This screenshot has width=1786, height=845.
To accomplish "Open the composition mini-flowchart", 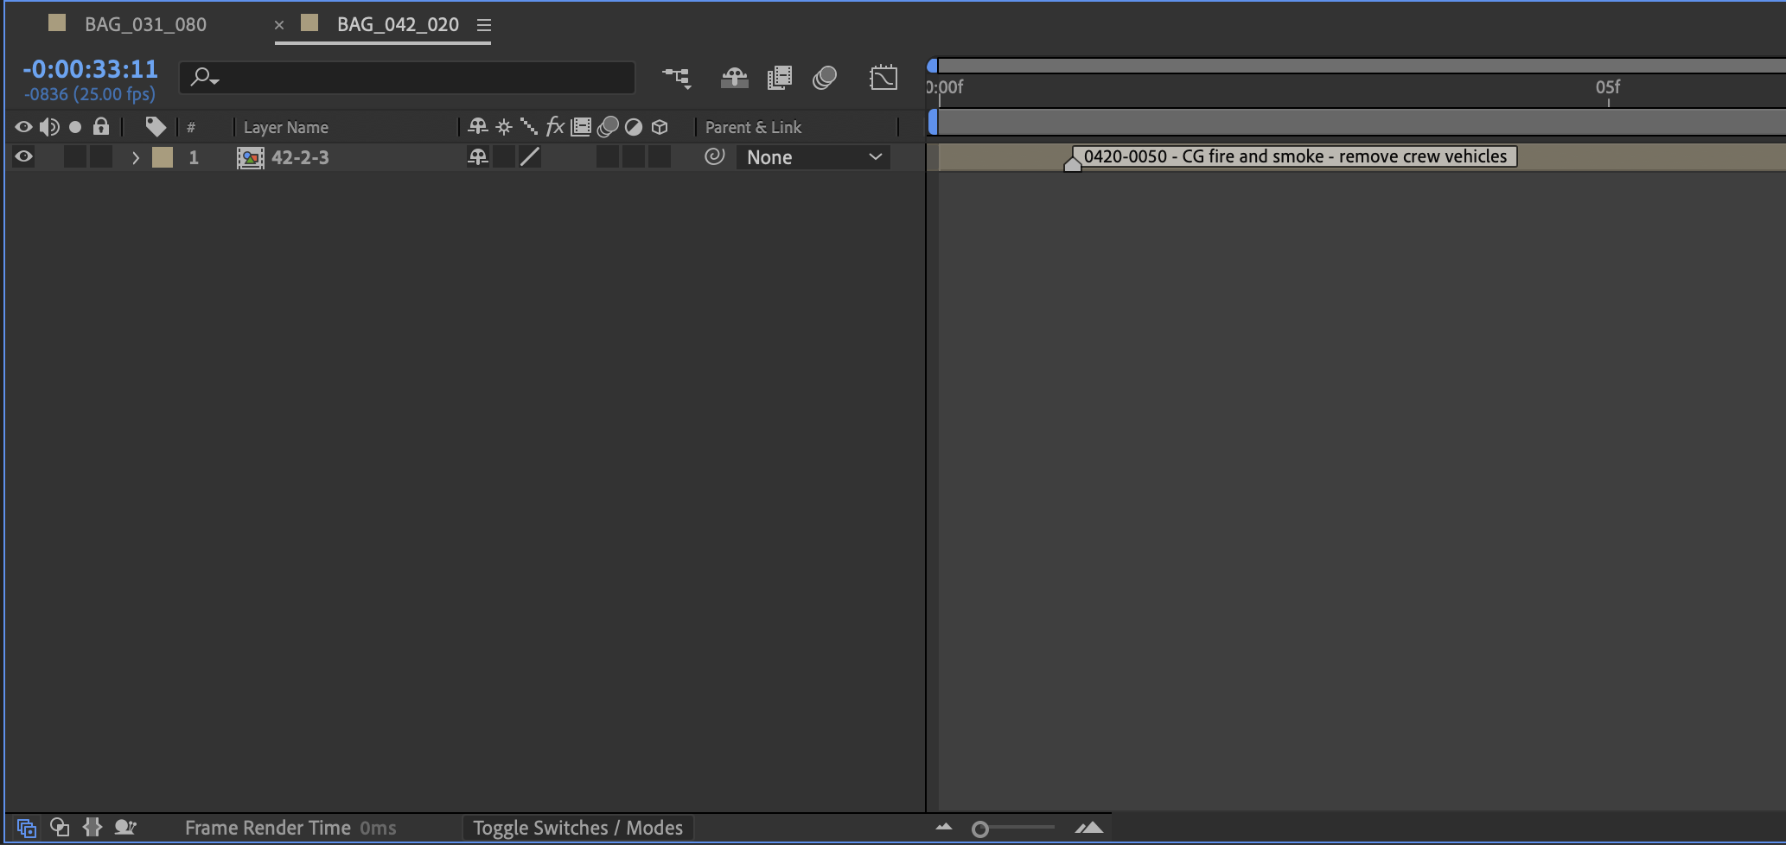I will 676,78.
